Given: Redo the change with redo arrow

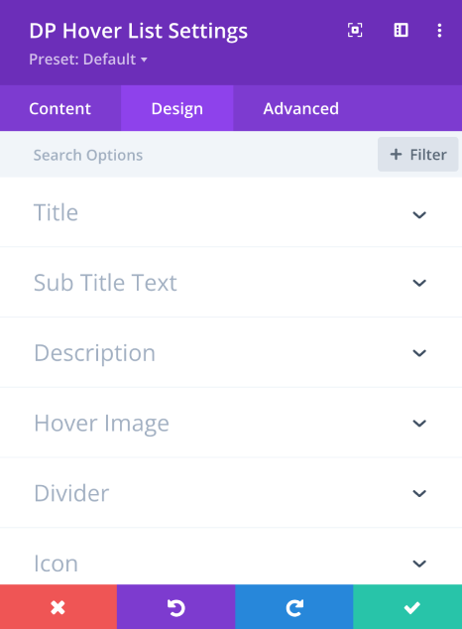Looking at the screenshot, I should (x=294, y=607).
